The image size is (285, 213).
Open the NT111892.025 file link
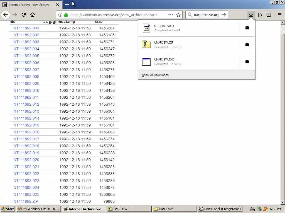click(26, 194)
